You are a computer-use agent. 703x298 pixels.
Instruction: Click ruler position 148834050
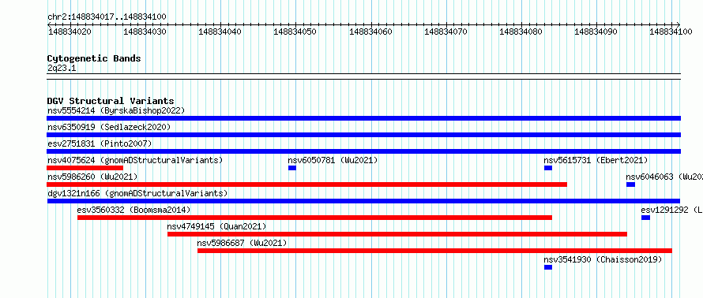click(x=295, y=32)
